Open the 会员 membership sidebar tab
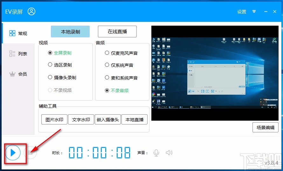Viewport: 283px width, 171px height. click(18, 74)
